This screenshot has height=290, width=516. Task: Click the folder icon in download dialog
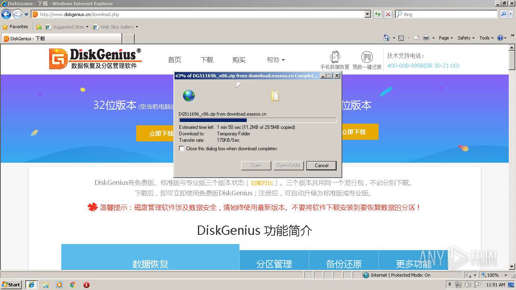point(275,96)
